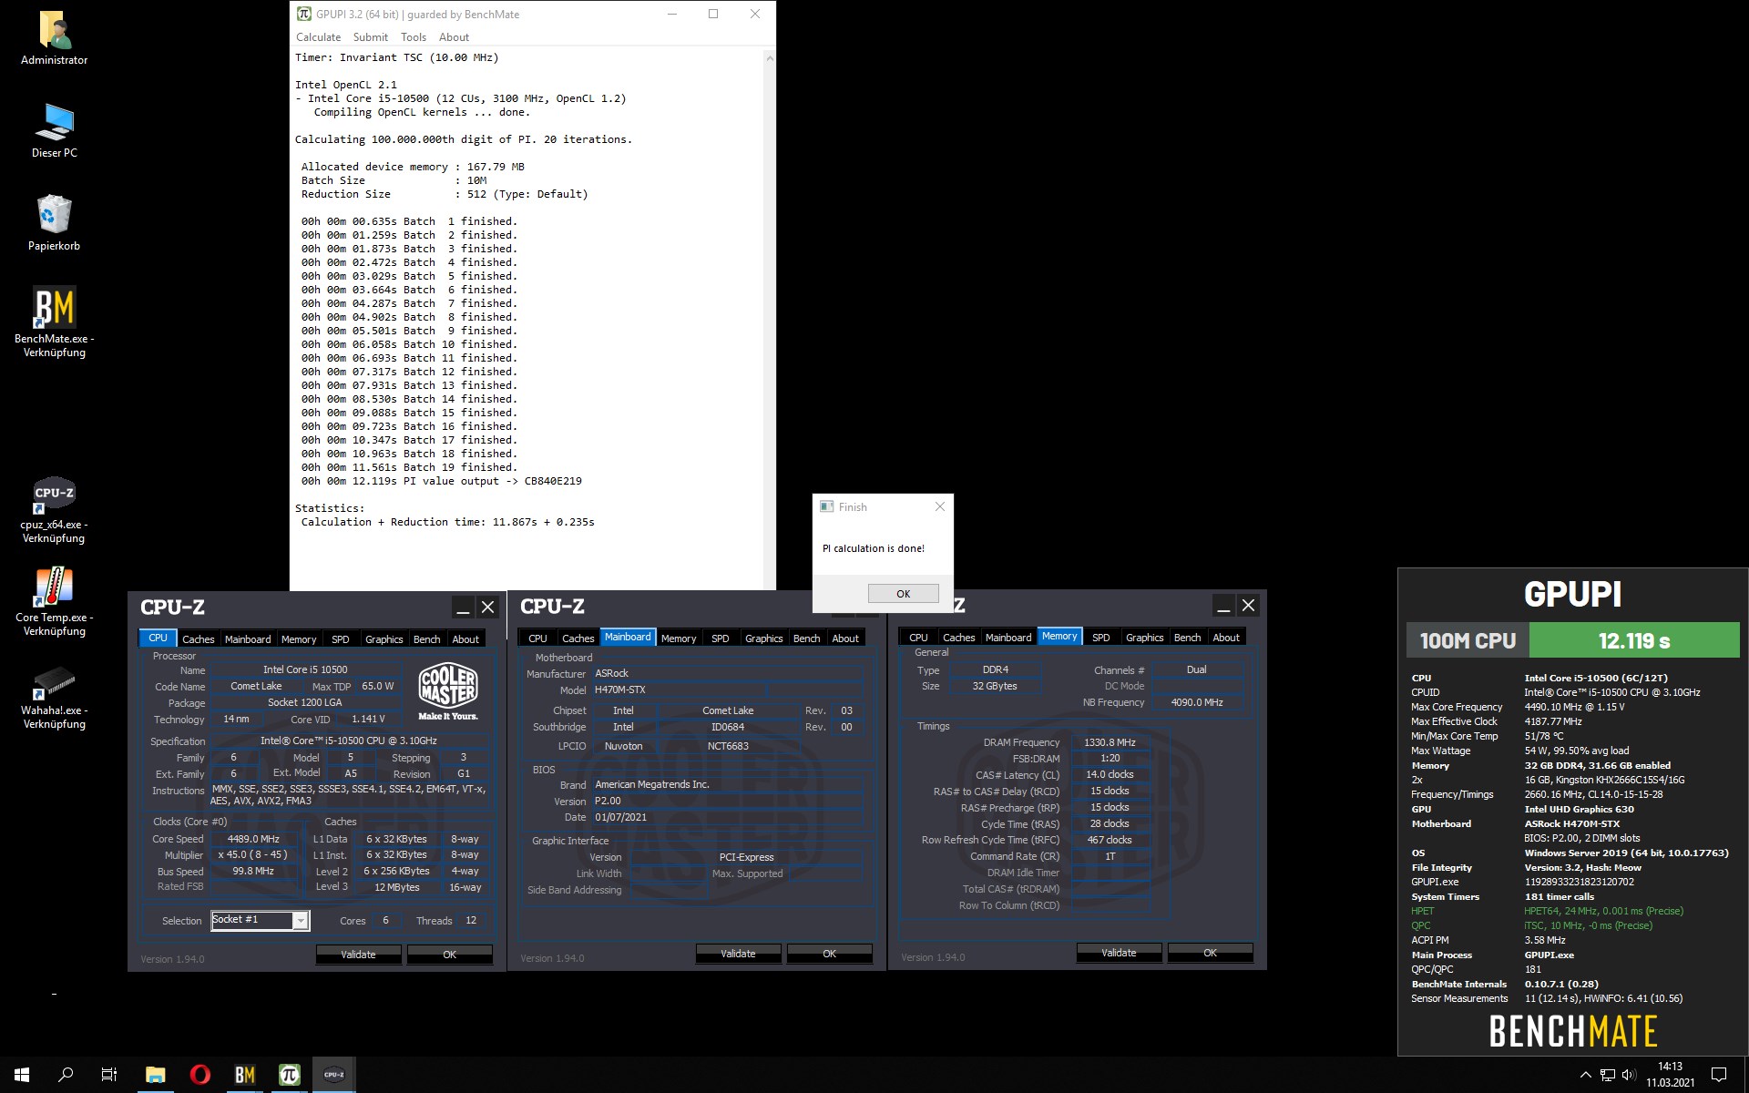Viewport: 1749px width, 1093px height.
Task: Minimize the Memory CPU-Z window
Action: 1223,606
